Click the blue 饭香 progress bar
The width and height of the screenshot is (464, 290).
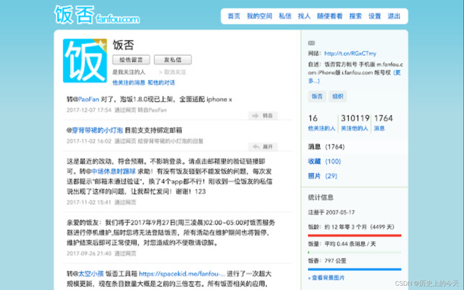coord(354,269)
